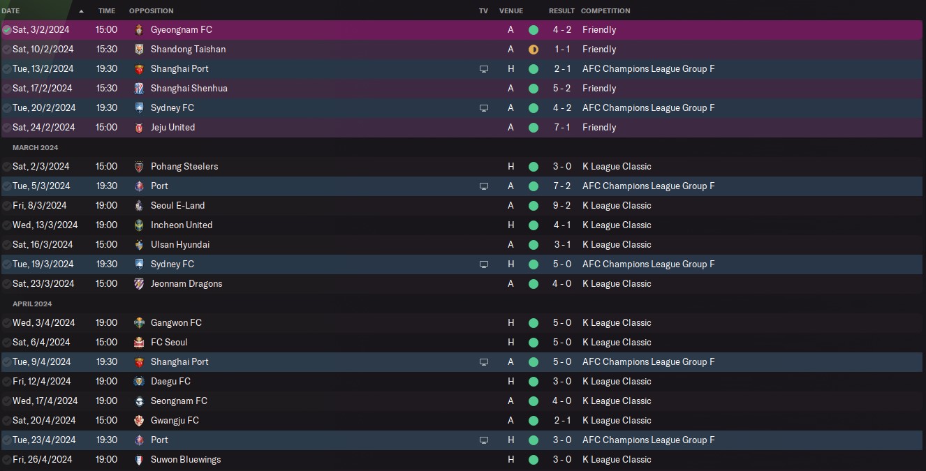Sort by the Opposition column header

coord(152,11)
